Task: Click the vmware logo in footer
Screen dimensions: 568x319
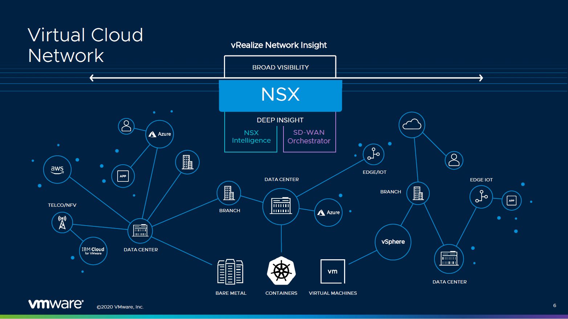Action: coord(56,304)
